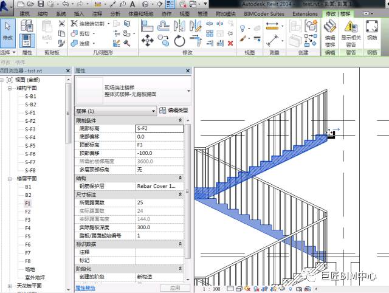
Task: Click the Cut (scissors) icon in clipboard panel
Action: tap(61, 24)
